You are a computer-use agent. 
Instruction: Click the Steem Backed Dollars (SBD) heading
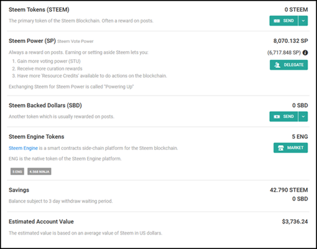[45, 105]
